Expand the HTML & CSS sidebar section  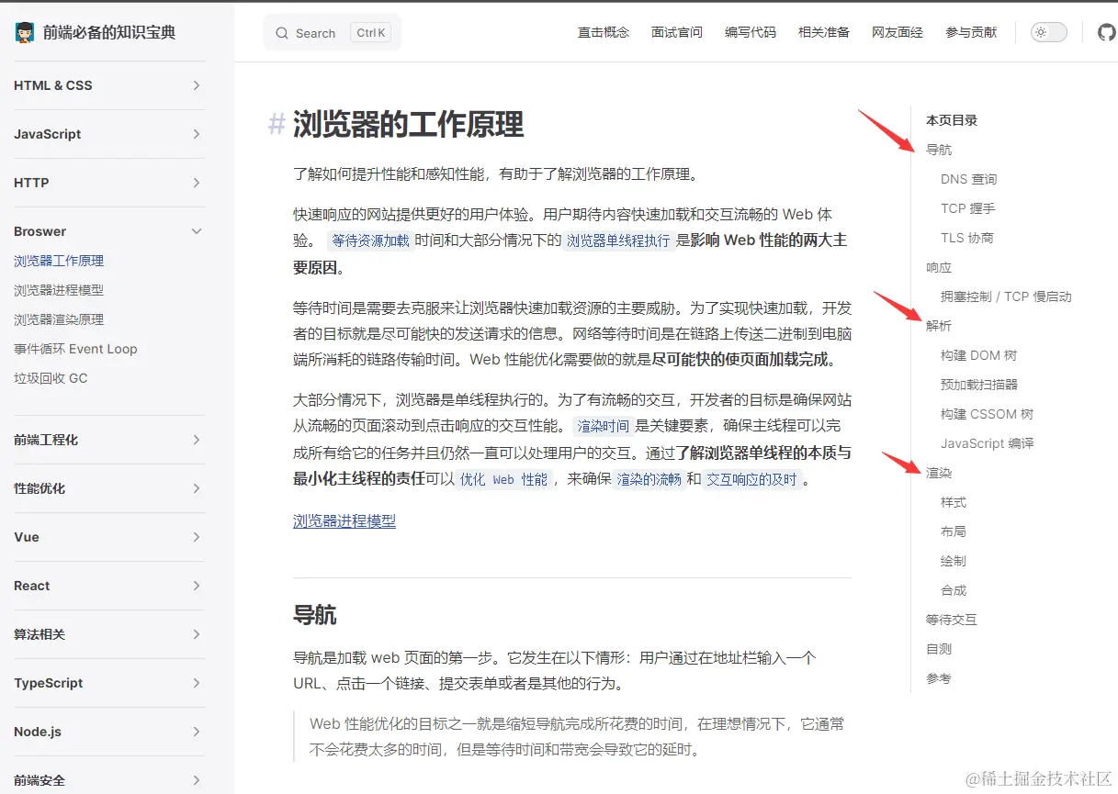pyautogui.click(x=109, y=85)
